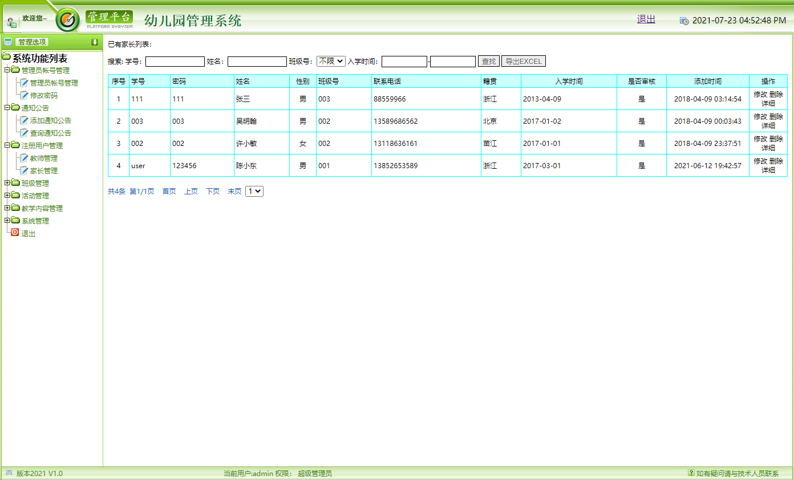
Task: Expand the 班级管理 tree node
Action: coord(7,182)
